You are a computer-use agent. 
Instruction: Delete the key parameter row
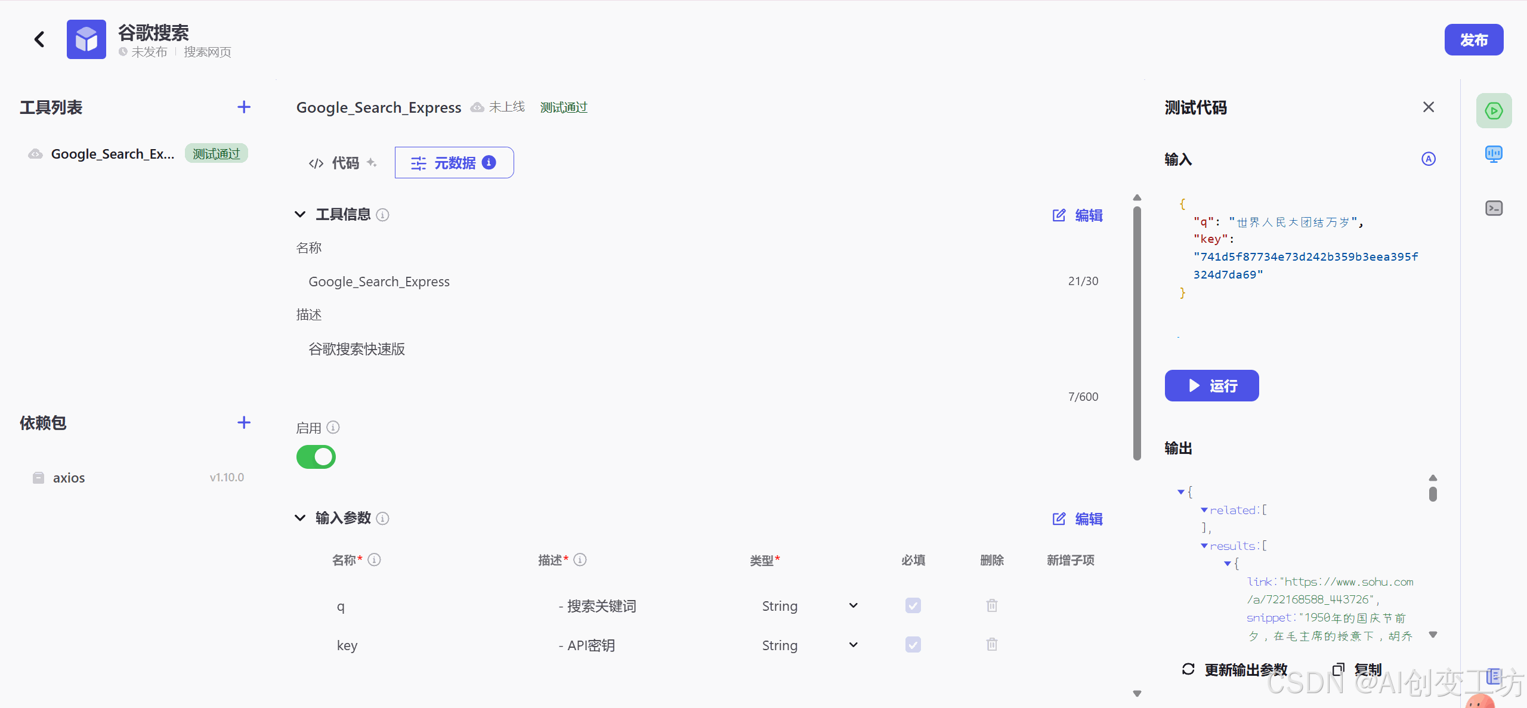(991, 645)
